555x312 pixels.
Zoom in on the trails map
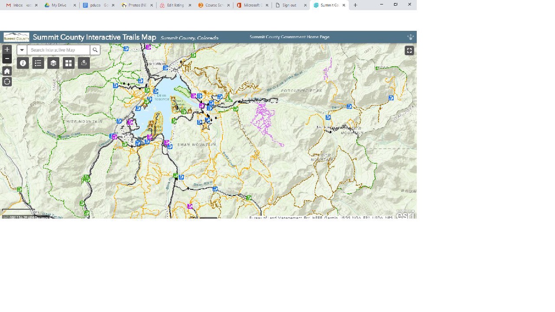point(7,49)
